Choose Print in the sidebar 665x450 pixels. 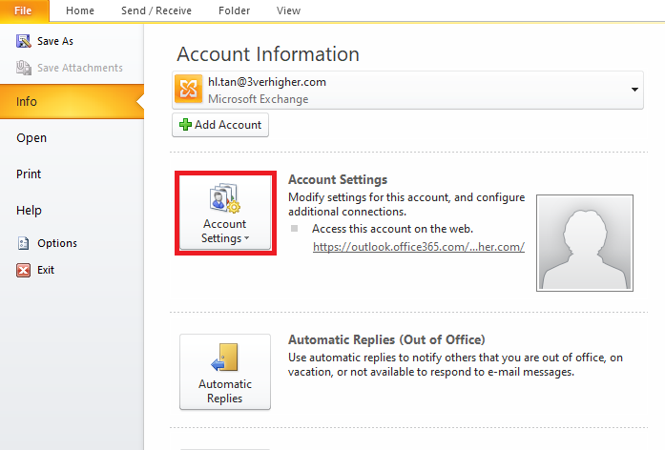coord(29,174)
